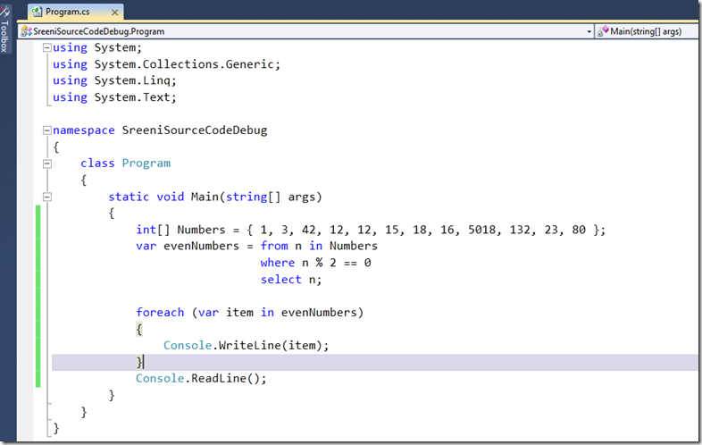Click the value 5018 in the array
The height and width of the screenshot is (445, 702).
[481, 230]
